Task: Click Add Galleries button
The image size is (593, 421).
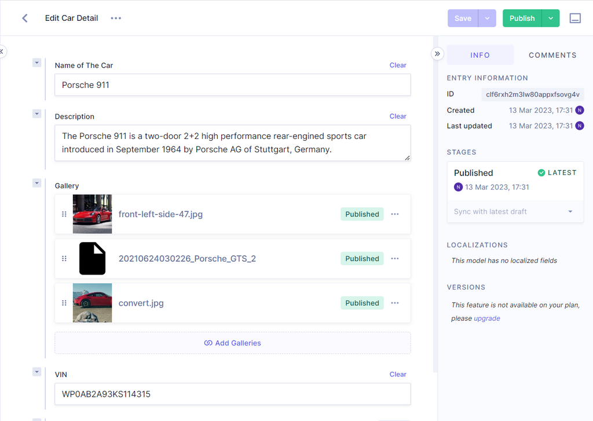Action: point(233,343)
